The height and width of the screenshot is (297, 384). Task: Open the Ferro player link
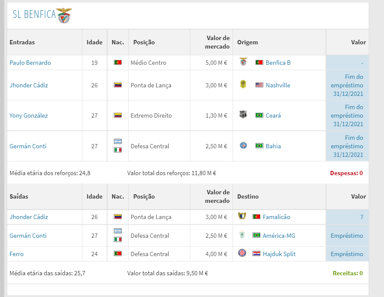16,254
